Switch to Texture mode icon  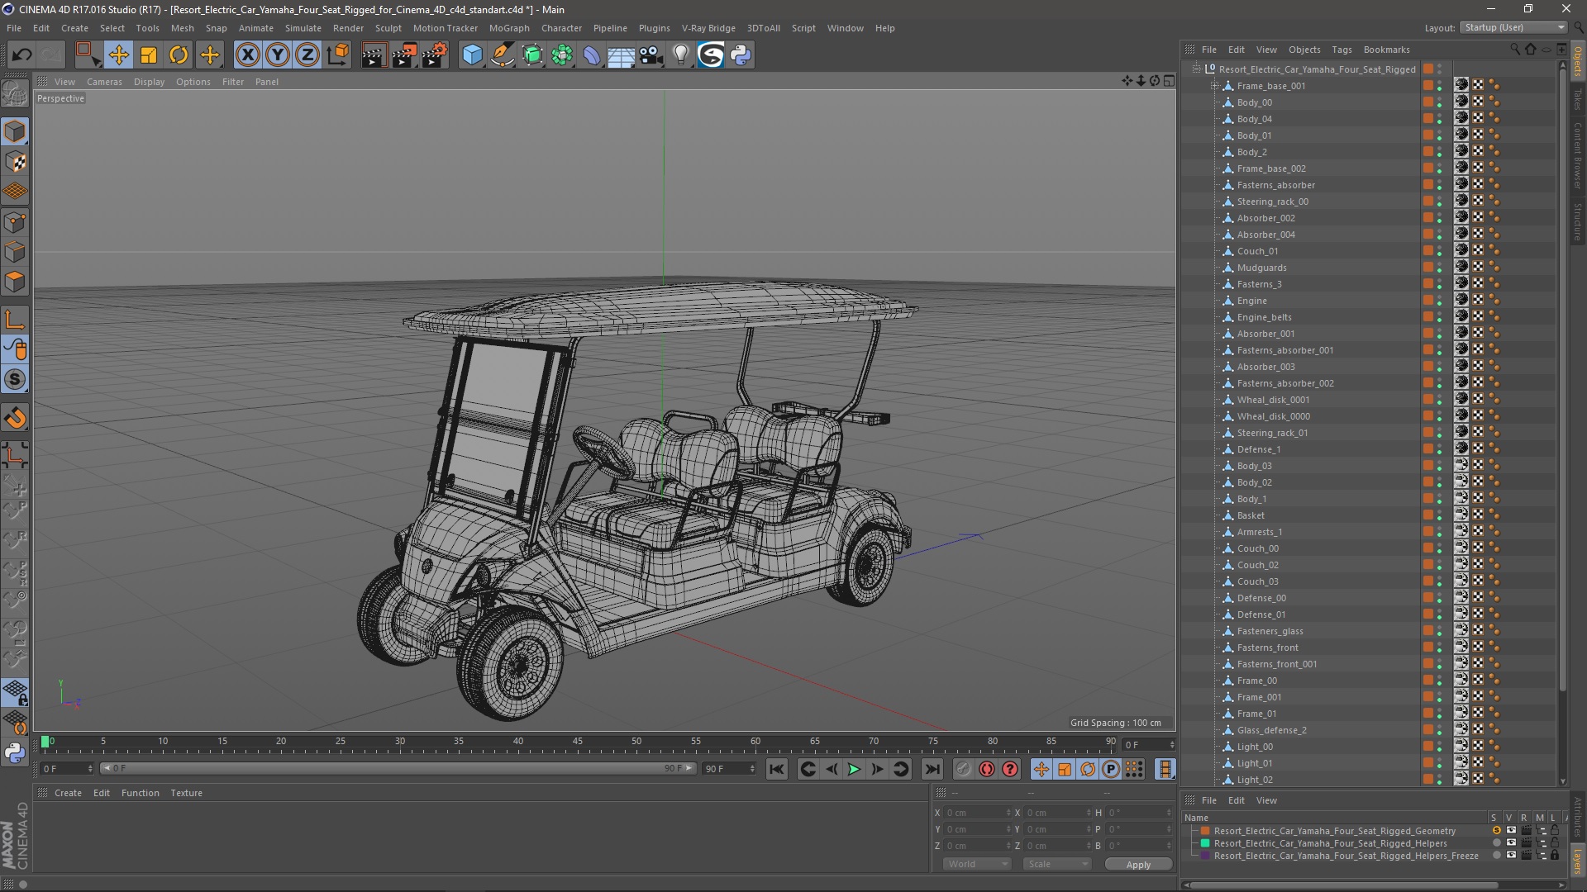click(x=15, y=162)
